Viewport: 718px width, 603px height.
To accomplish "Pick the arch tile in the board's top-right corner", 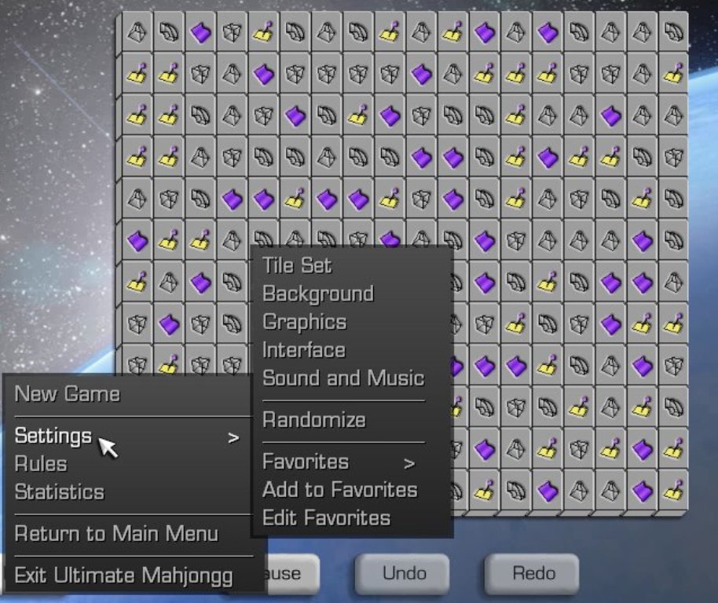I will click(673, 32).
